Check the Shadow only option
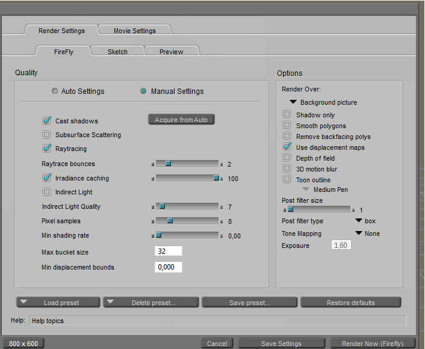 287,114
